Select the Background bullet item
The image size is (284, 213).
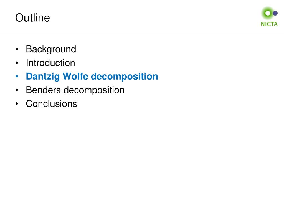(51, 49)
